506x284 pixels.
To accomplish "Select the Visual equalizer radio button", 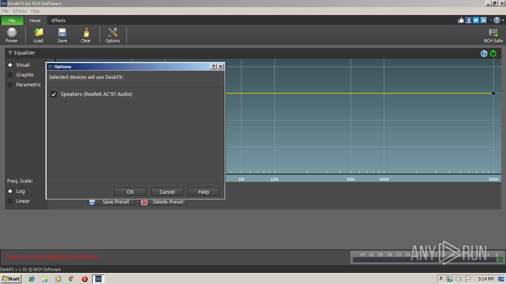I will 10,65.
